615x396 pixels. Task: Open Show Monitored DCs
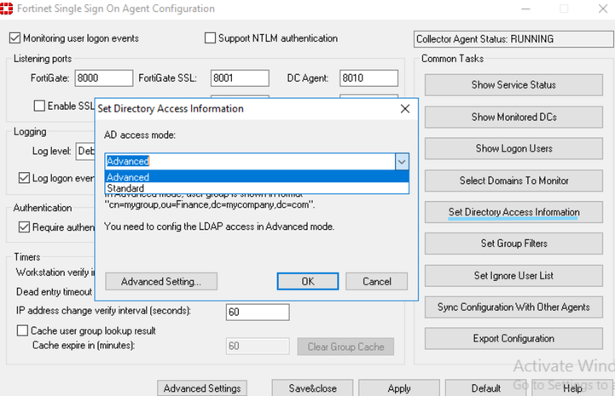point(513,117)
